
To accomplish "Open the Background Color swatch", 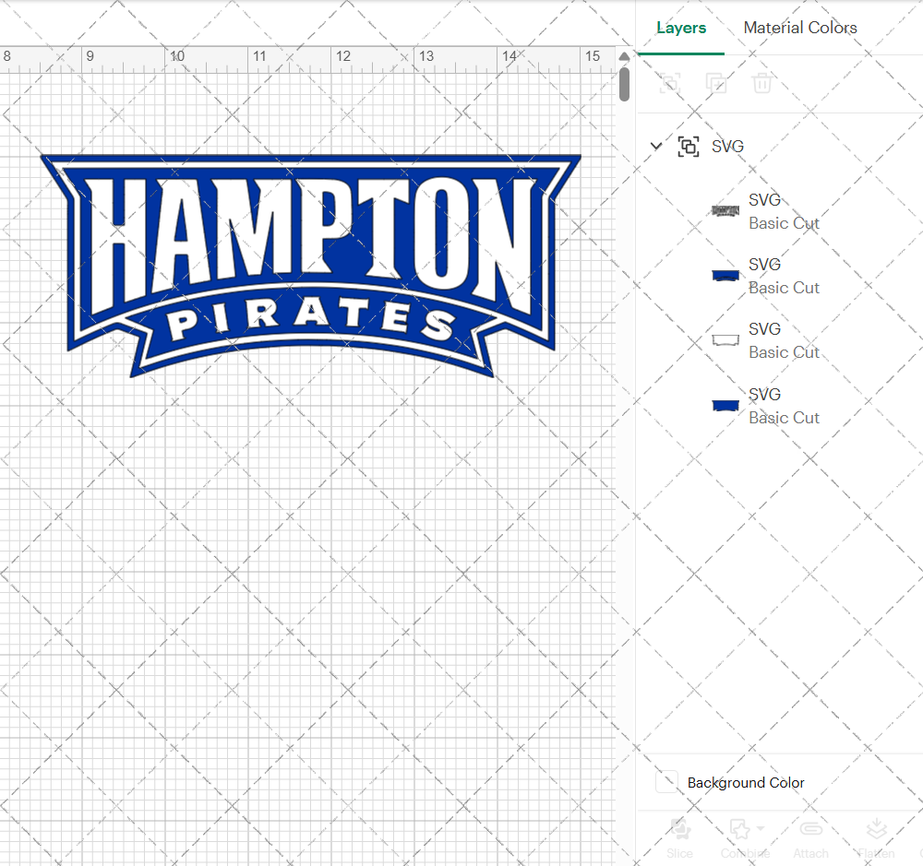I will point(667,782).
